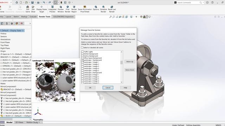
Task: Create a new document with New icon
Action: coord(21,2)
